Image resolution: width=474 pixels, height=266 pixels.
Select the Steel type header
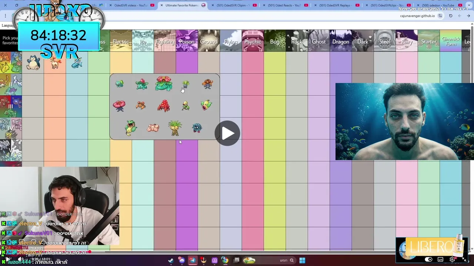(385, 41)
